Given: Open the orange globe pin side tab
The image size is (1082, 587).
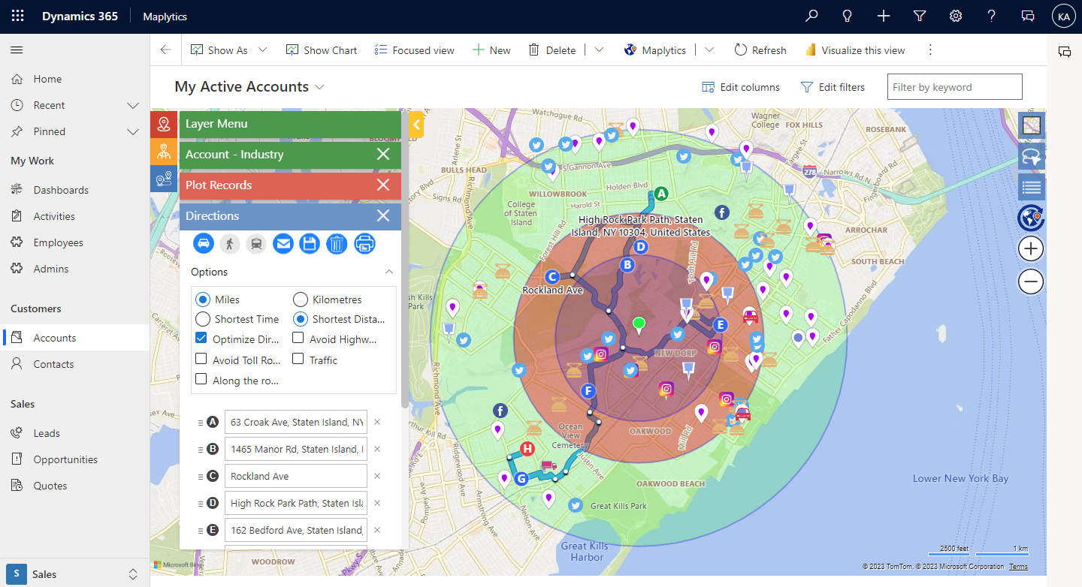Looking at the screenshot, I should tap(163, 152).
